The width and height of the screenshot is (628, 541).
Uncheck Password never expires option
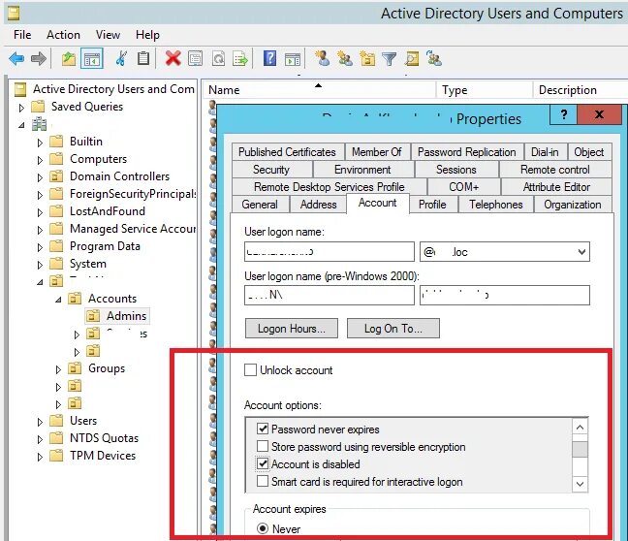(263, 430)
